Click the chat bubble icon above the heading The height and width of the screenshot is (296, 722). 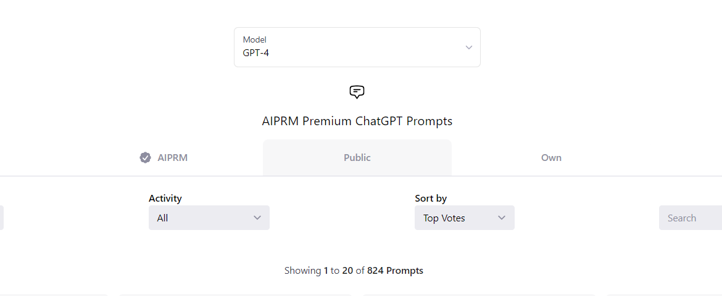[x=357, y=92]
